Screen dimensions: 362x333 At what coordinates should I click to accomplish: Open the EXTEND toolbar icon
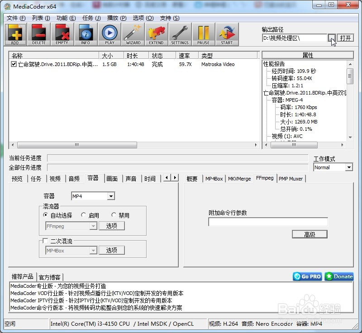[x=156, y=34]
